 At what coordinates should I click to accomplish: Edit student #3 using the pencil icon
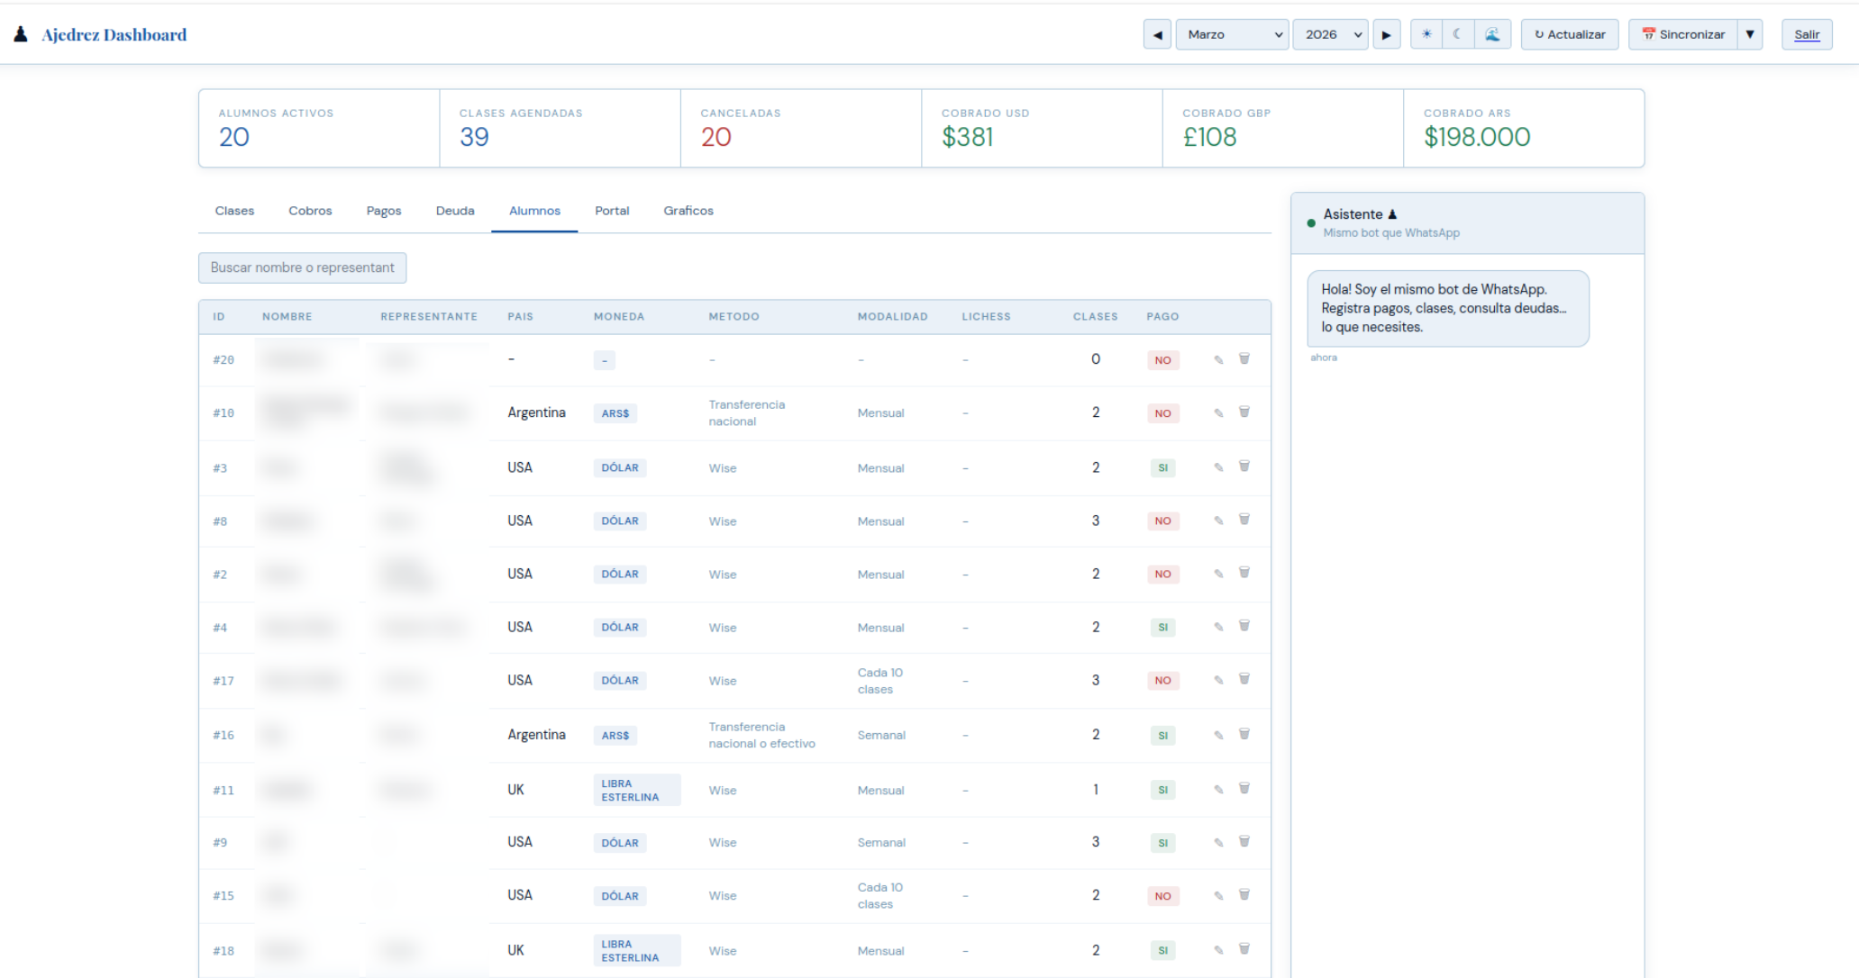point(1217,466)
